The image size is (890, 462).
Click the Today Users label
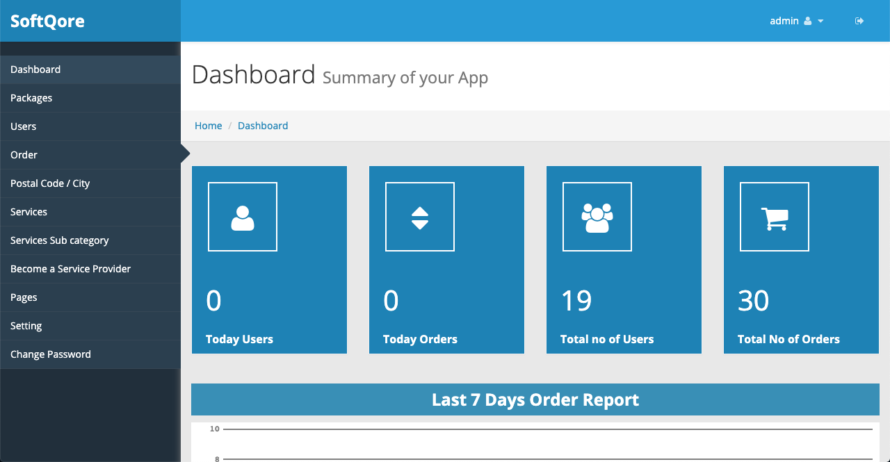(x=239, y=339)
